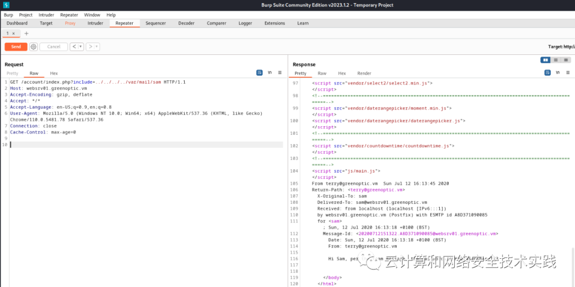This screenshot has width=575, height=287.
Task: Click the Return-Path line in response
Action: point(359,190)
